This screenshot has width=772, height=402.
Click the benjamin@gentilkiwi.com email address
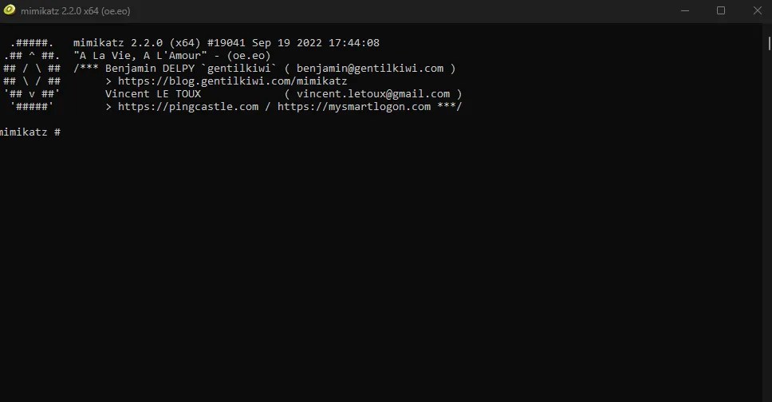pos(370,69)
